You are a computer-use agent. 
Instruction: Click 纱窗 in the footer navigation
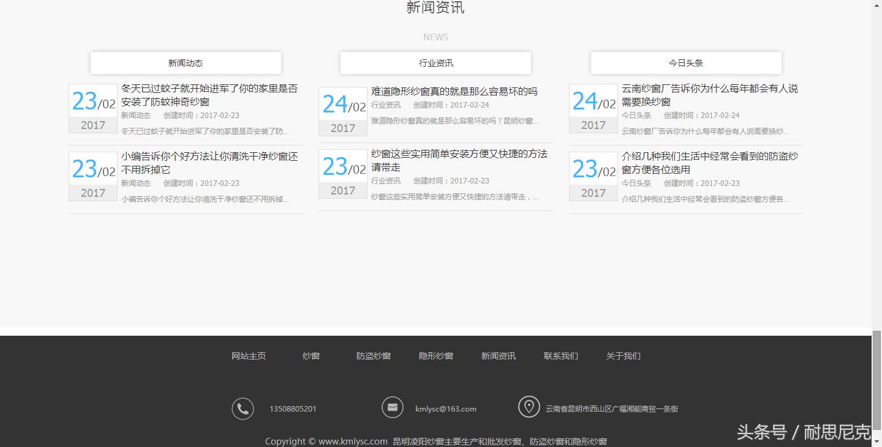click(311, 355)
